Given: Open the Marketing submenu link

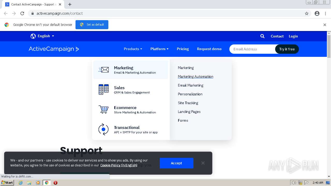Looking at the screenshot, I should click(x=186, y=68).
